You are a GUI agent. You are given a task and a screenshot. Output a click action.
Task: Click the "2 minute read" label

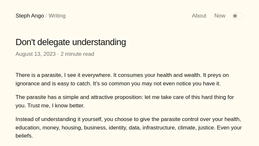click(x=77, y=54)
